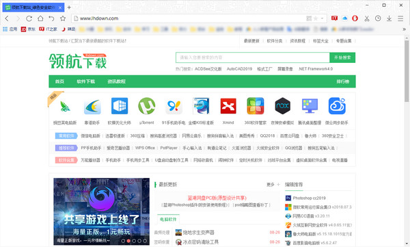Viewport: 410px width, 247px height.
Task: Open the 360软件管家 app icon
Action: coord(256,106)
